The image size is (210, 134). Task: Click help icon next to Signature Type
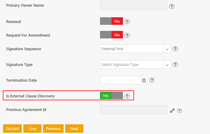[x=175, y=65]
